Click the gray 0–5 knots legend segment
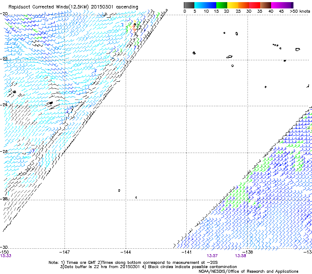Screen dimensions: 312x274 coord(189,5)
